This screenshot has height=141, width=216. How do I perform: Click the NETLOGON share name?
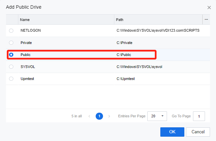31,31
